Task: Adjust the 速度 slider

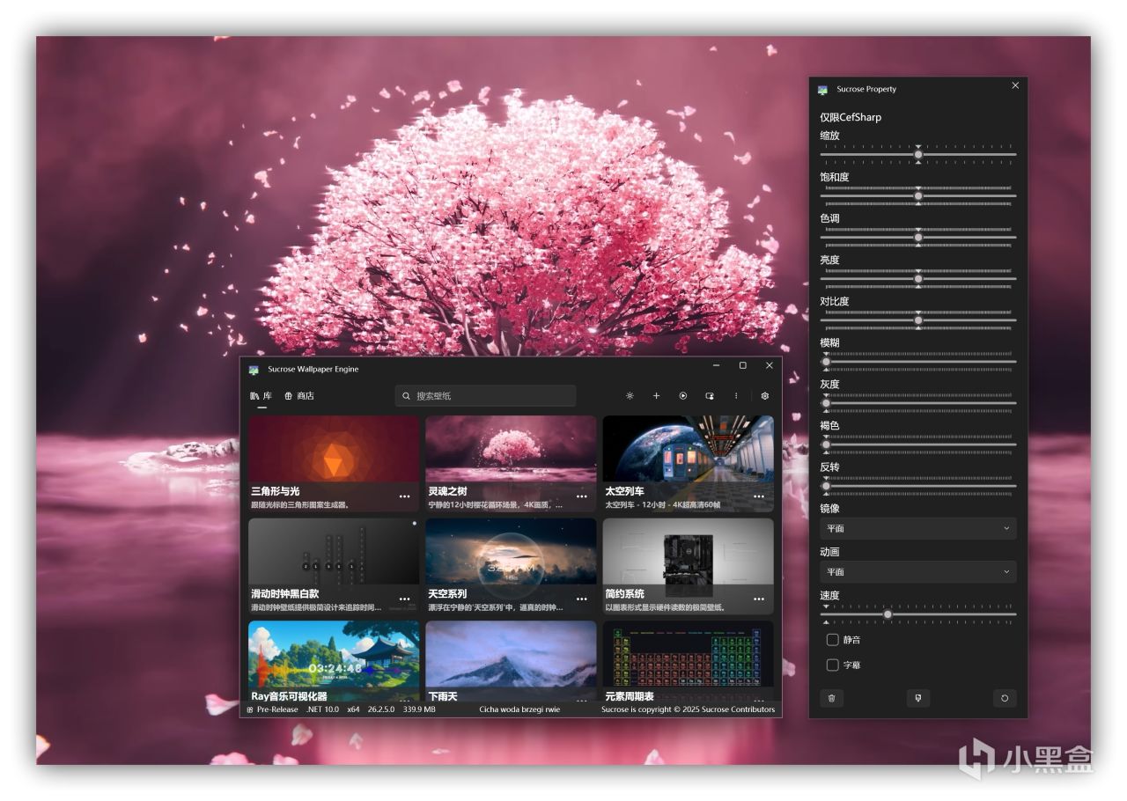Action: pyautogui.click(x=918, y=614)
